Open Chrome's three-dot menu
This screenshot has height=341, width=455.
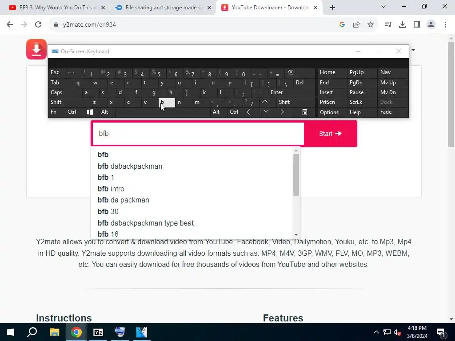pos(445,25)
